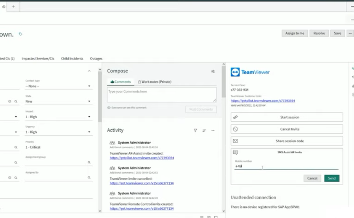Click Cancel Invite button
Image resolution: width=354 pixels, height=218 pixels.
287,129
